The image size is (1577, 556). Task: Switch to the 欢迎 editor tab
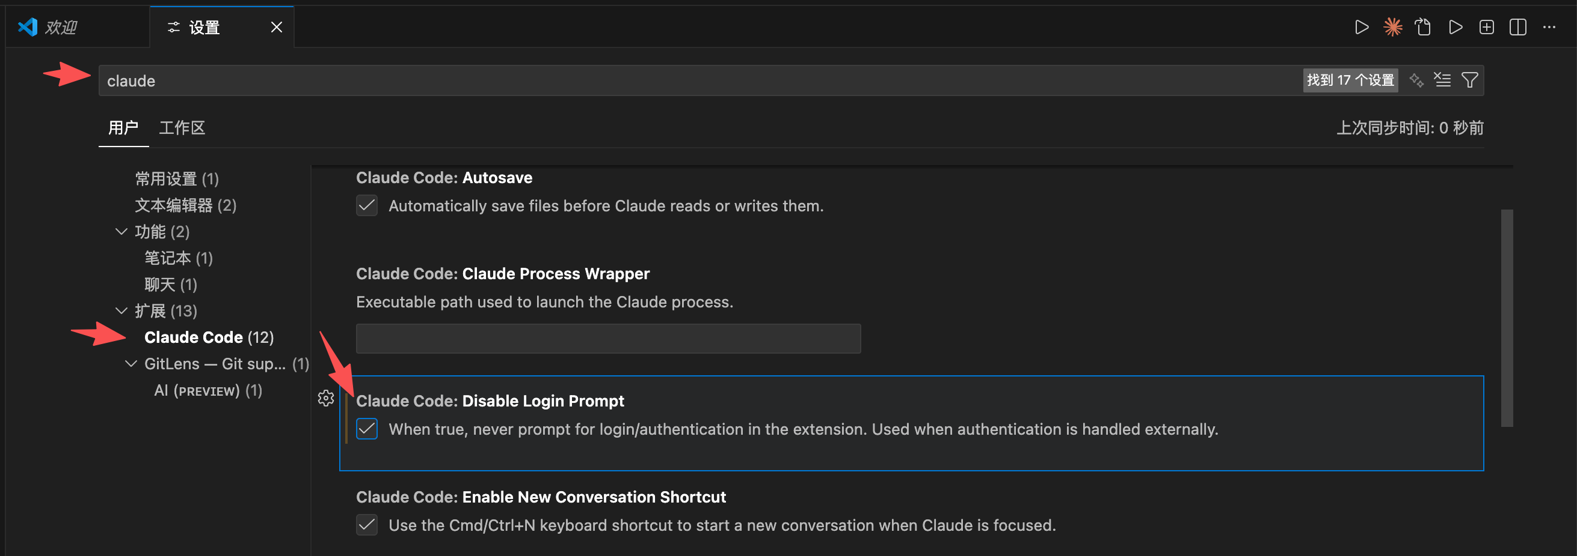click(61, 27)
